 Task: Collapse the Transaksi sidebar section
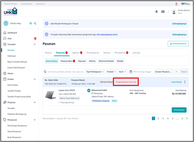pos(35,44)
